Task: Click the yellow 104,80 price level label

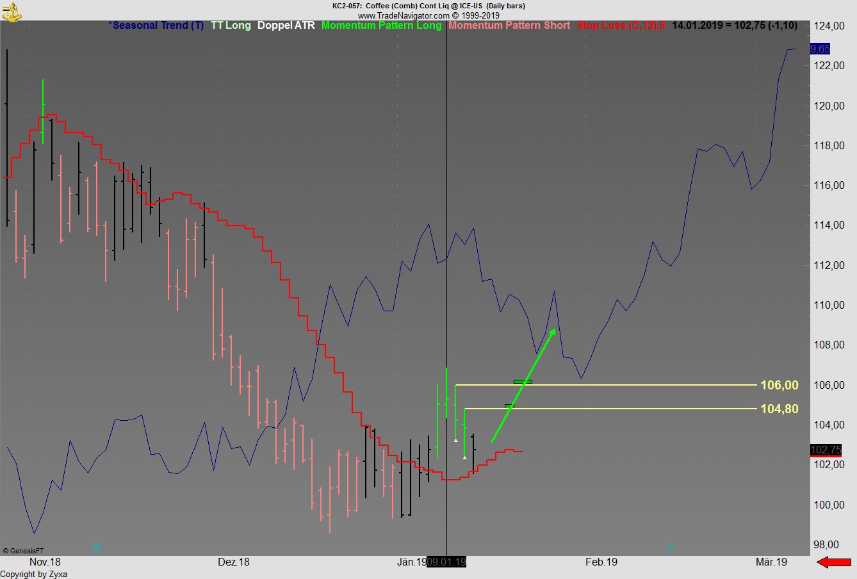Action: pyautogui.click(x=779, y=409)
